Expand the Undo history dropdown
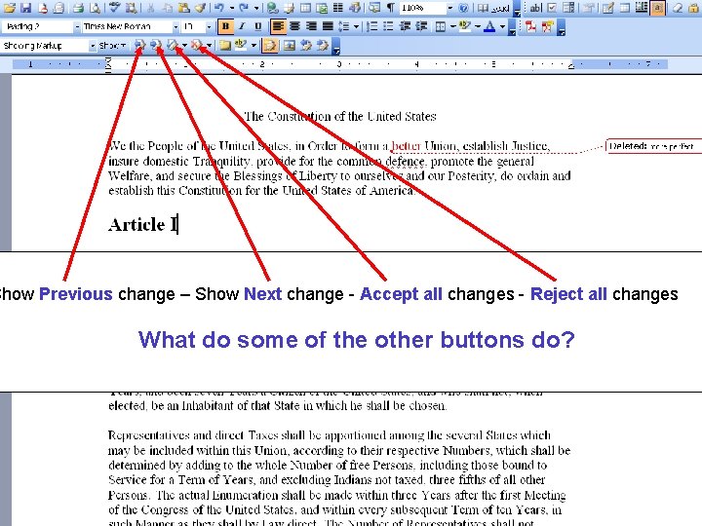 coord(231,8)
